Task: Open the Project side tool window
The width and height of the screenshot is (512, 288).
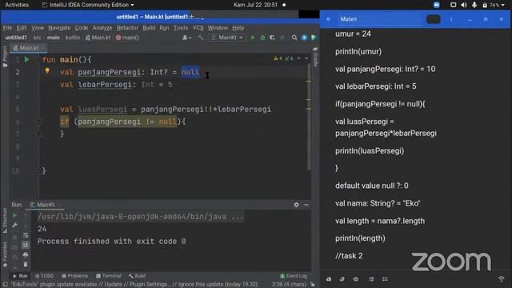Action: [5, 56]
